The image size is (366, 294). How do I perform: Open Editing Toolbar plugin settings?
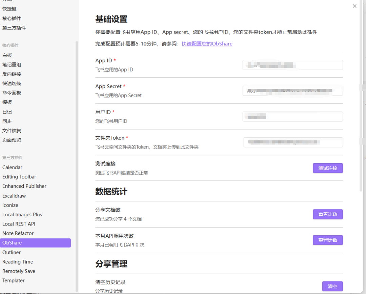(19, 177)
